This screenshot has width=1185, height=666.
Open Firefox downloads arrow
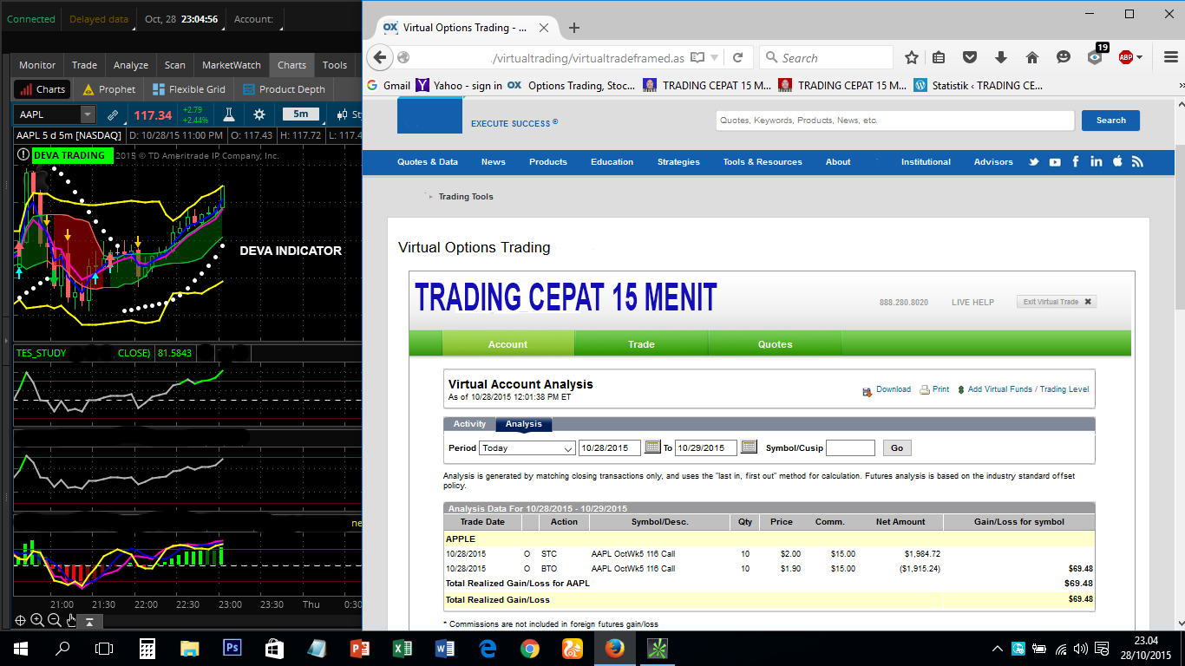1001,57
